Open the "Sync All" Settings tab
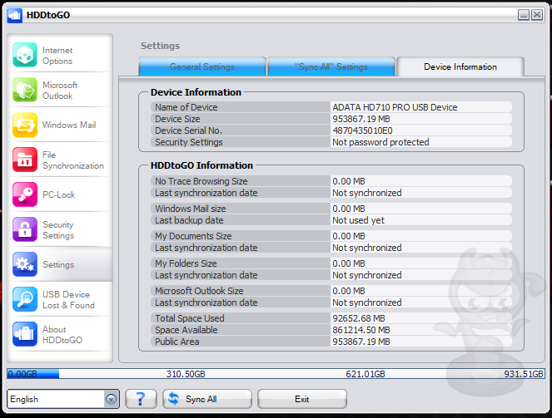The width and height of the screenshot is (552, 418). 331,66
